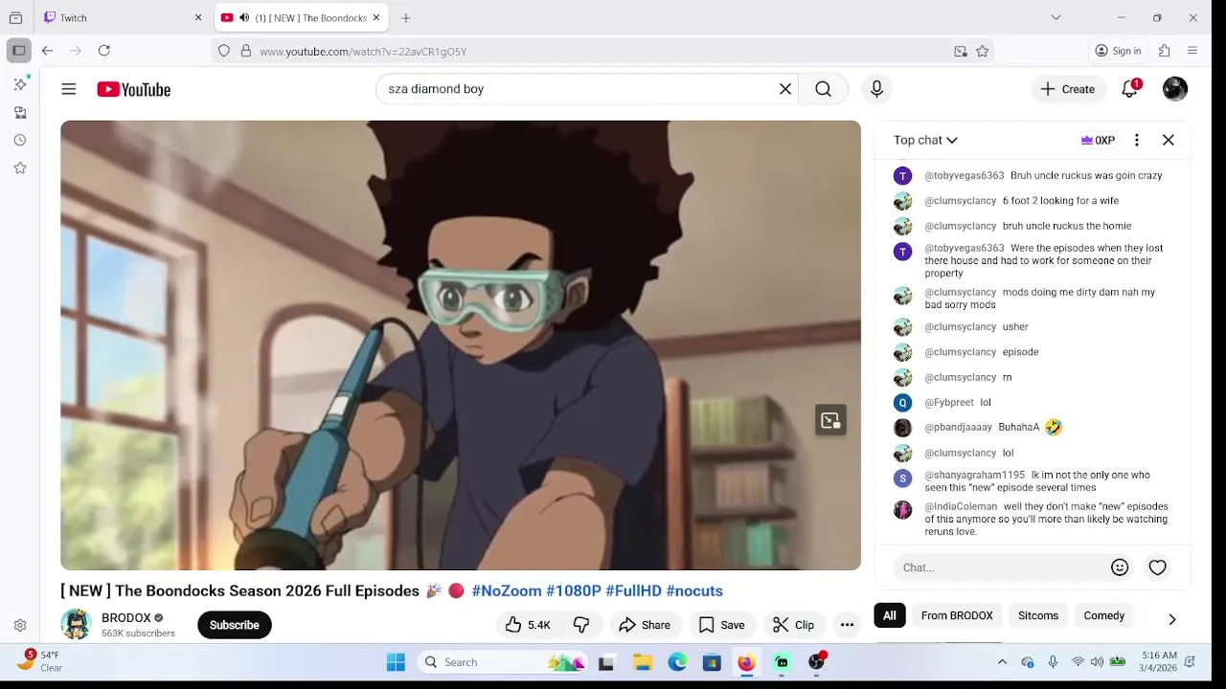Image resolution: width=1226 pixels, height=689 pixels.
Task: Go to YouTube home via logo
Action: click(133, 89)
